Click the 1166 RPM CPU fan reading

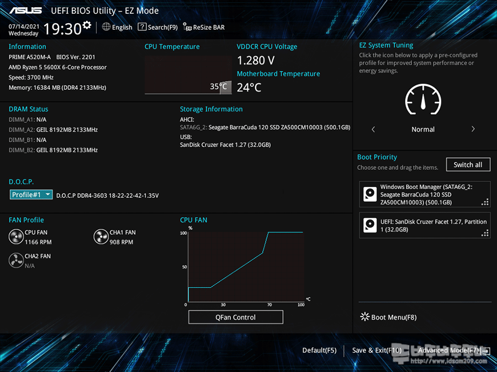coord(38,242)
